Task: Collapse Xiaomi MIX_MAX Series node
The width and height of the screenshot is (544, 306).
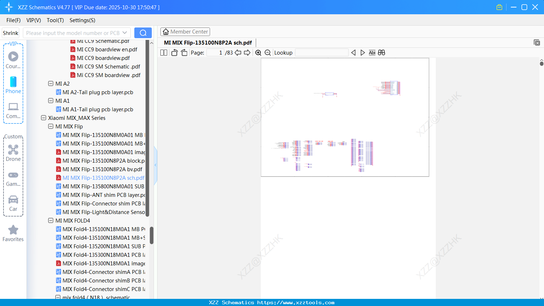Action: tap(44, 118)
